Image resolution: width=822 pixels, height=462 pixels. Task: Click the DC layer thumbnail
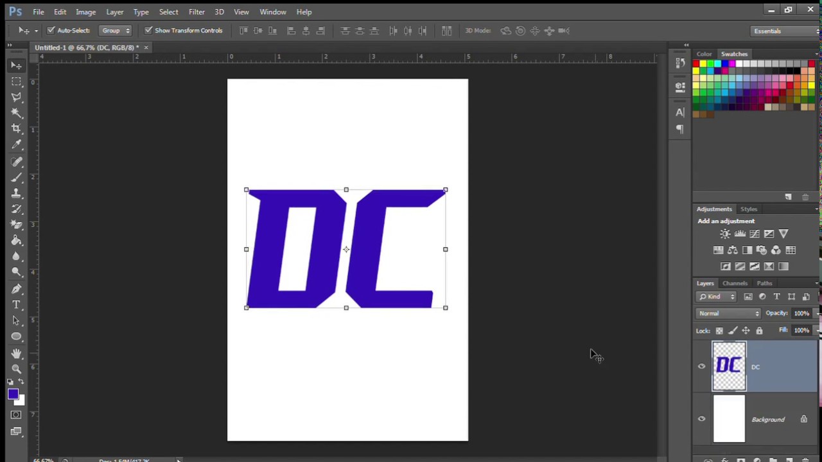click(729, 366)
